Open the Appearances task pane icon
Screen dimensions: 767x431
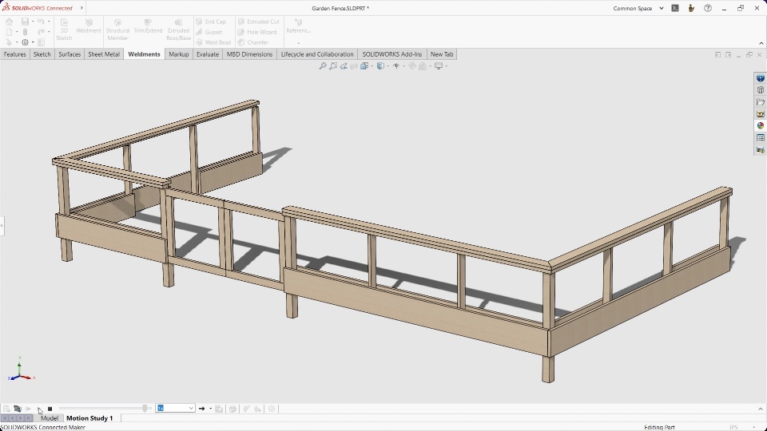pyautogui.click(x=761, y=125)
